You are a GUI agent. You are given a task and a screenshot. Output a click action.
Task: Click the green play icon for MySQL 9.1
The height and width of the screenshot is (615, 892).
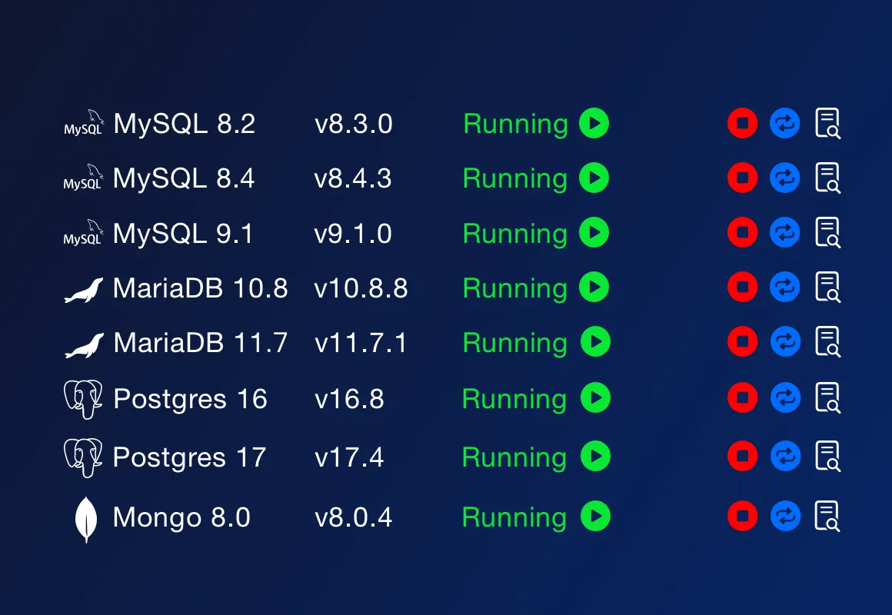(594, 232)
